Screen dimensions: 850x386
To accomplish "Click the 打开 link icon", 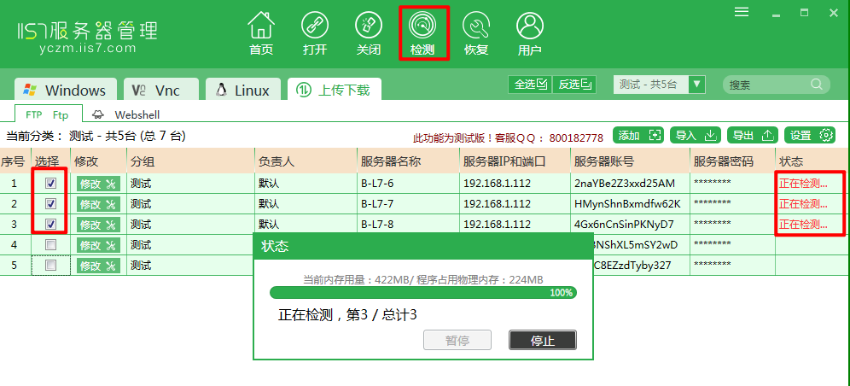I will 315,33.
